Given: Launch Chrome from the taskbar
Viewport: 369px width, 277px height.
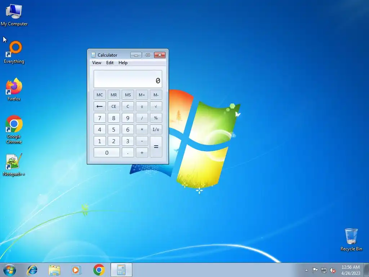Looking at the screenshot, I should 99,270.
